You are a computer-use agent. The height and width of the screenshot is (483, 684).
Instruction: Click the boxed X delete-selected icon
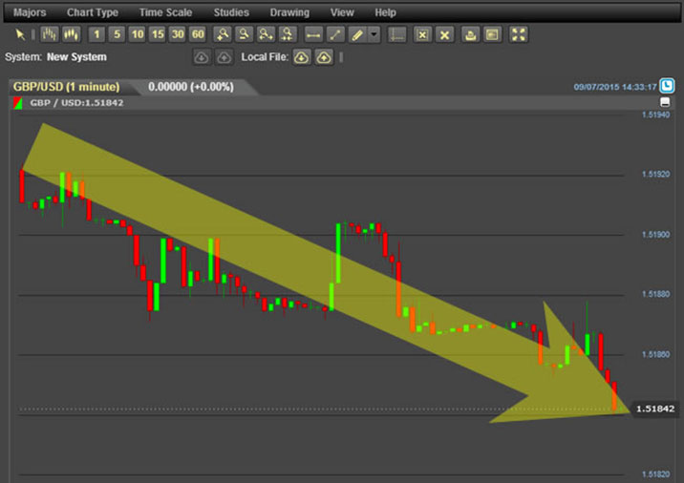[422, 34]
